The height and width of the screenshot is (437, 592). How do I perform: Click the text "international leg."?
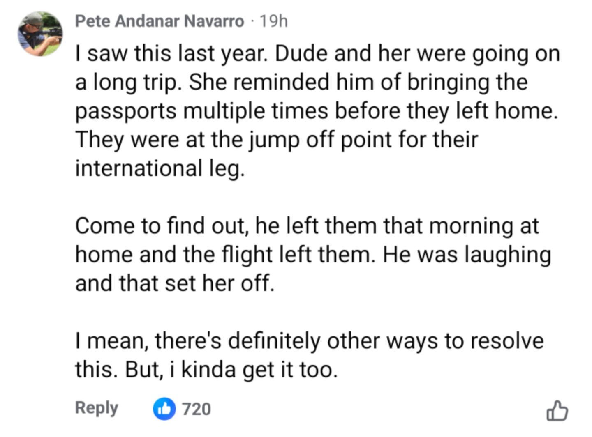pyautogui.click(x=160, y=168)
